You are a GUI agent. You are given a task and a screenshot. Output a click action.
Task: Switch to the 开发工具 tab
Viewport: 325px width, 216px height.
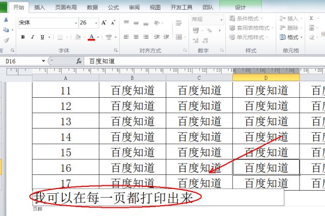pyautogui.click(x=181, y=8)
